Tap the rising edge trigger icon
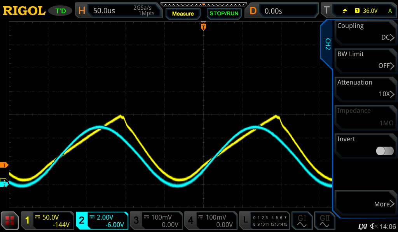 pyautogui.click(x=345, y=10)
